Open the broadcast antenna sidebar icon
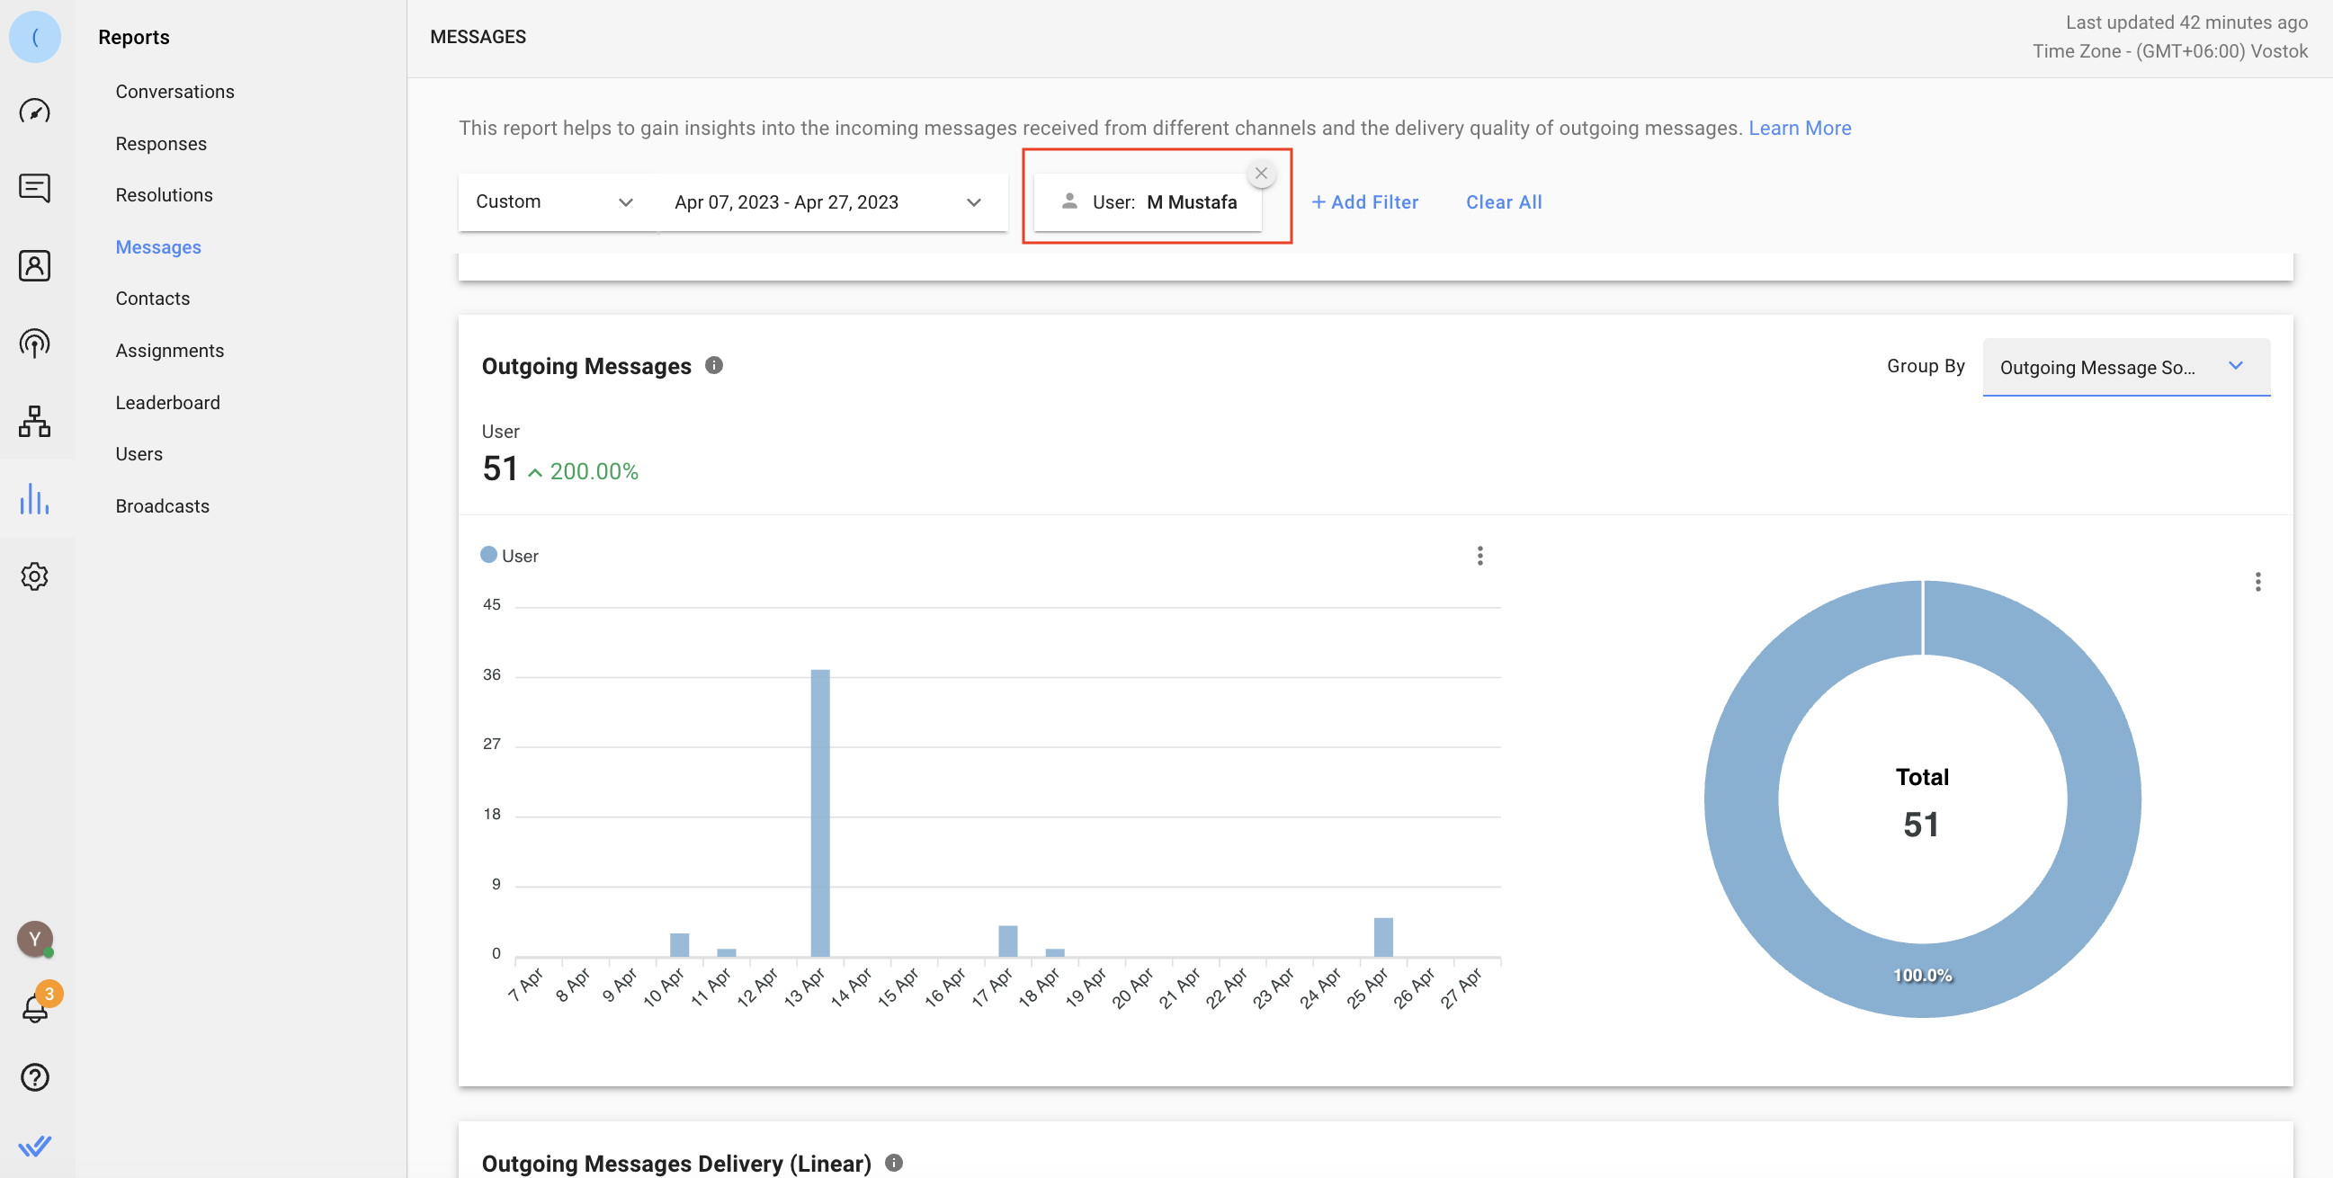This screenshot has width=2333, height=1178. tap(34, 344)
